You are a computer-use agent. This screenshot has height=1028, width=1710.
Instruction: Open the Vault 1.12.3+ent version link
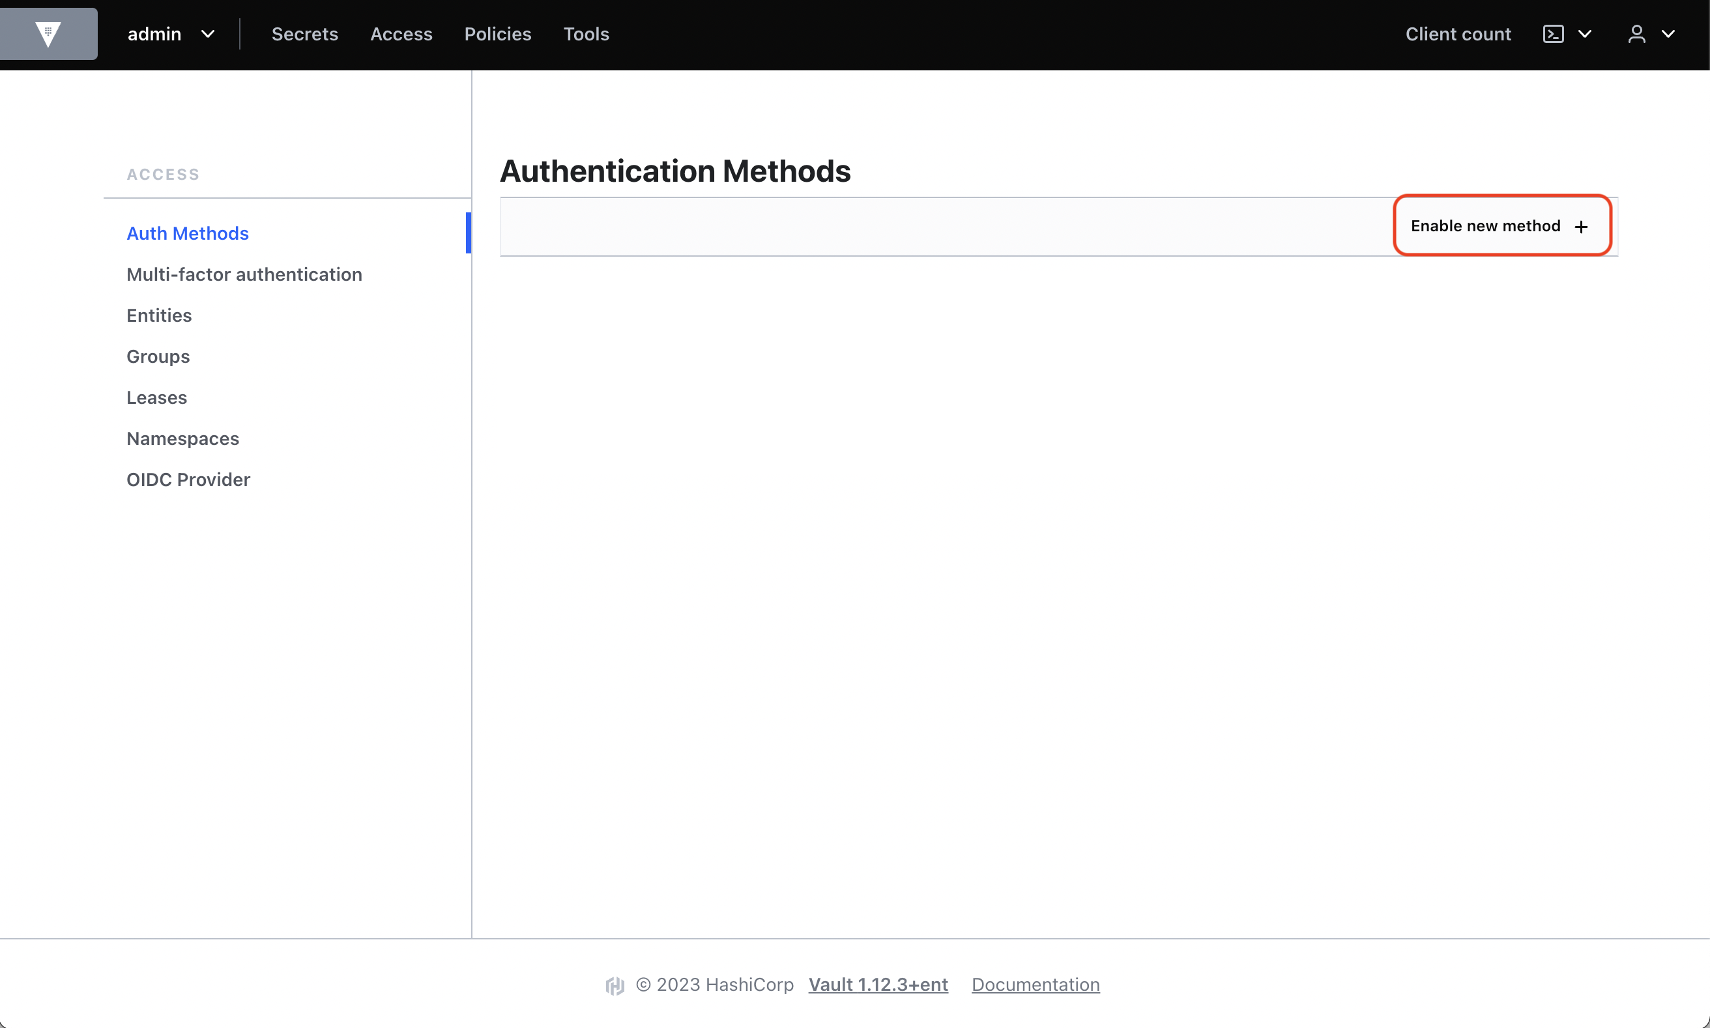tap(878, 984)
